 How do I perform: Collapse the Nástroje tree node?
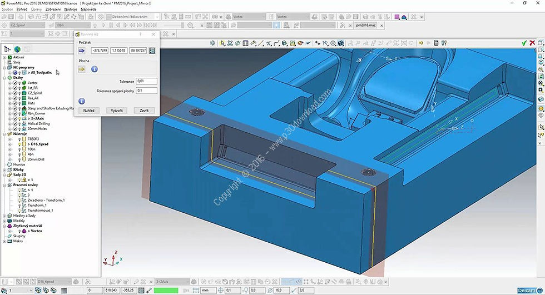click(x=4, y=134)
